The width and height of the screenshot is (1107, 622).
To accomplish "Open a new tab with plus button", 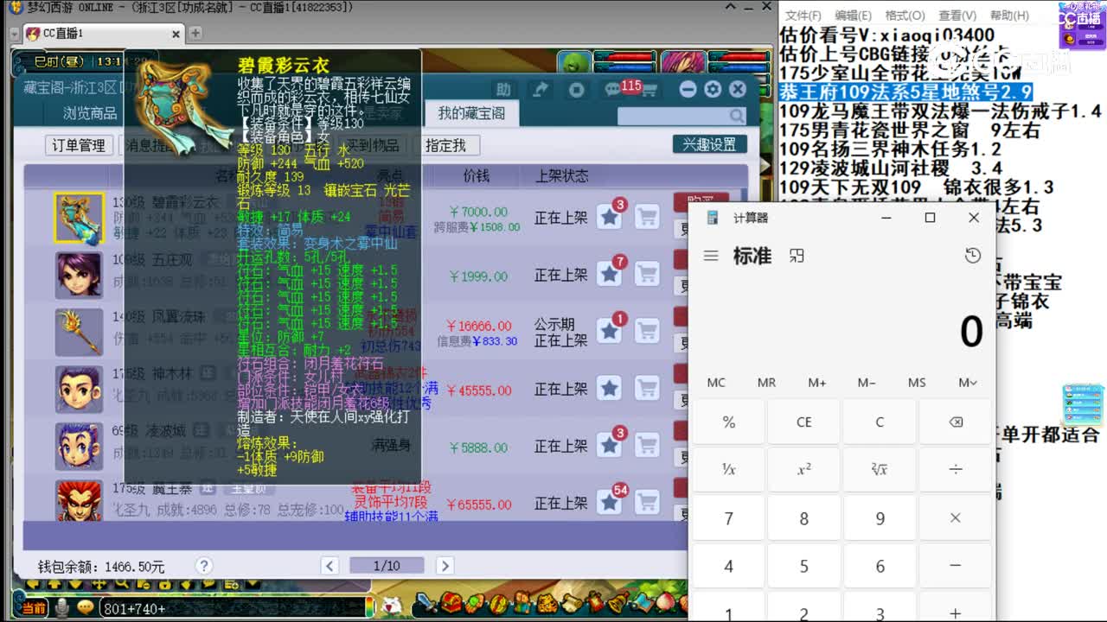I will (x=195, y=34).
